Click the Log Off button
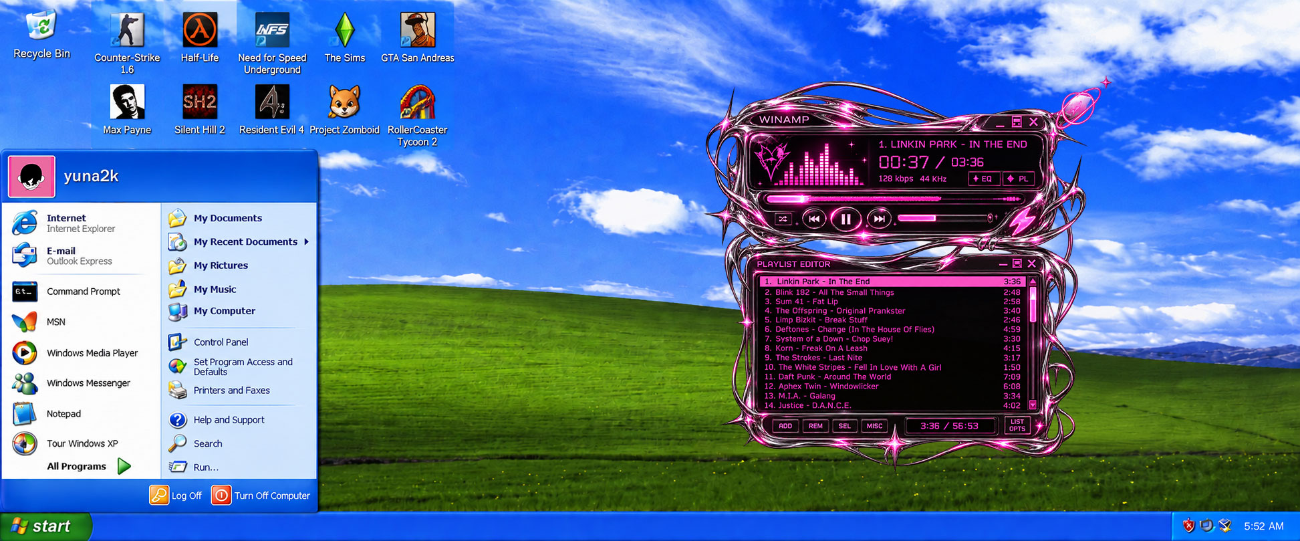Image resolution: width=1300 pixels, height=541 pixels. [x=176, y=496]
